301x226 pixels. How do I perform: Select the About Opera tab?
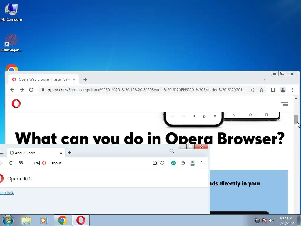tap(36, 153)
